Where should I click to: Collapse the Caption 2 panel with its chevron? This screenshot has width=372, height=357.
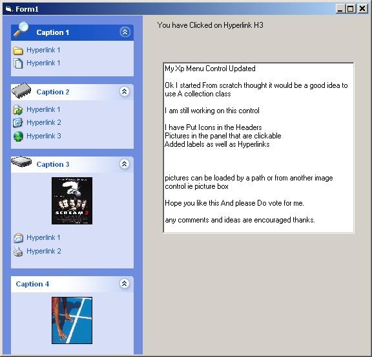pos(124,91)
